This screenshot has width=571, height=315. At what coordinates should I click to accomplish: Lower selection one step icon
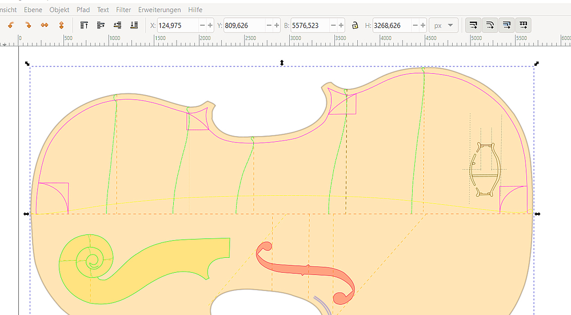click(x=118, y=25)
